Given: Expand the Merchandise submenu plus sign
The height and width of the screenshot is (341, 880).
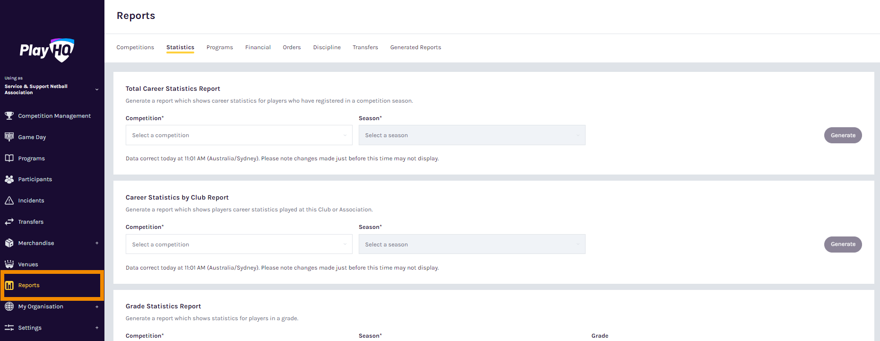Looking at the screenshot, I should coord(97,243).
